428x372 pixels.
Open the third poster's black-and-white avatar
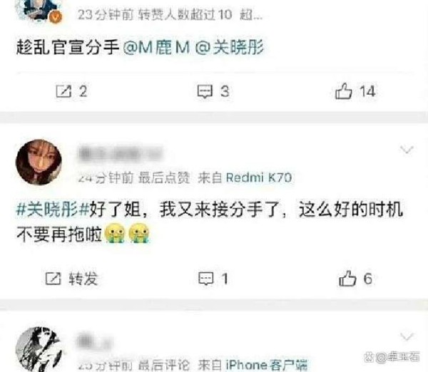tap(39, 350)
